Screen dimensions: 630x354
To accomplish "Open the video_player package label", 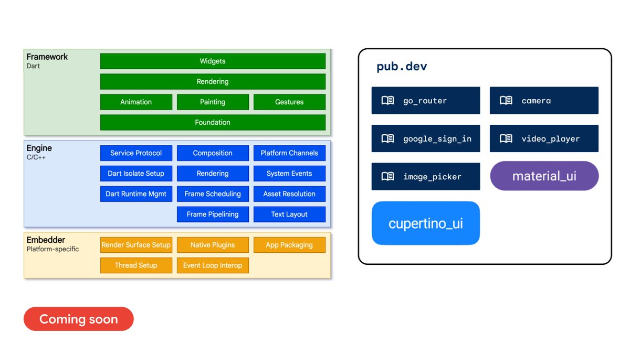I will (x=551, y=139).
